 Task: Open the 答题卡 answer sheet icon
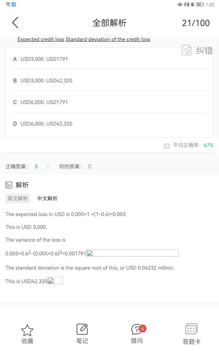(x=192, y=329)
